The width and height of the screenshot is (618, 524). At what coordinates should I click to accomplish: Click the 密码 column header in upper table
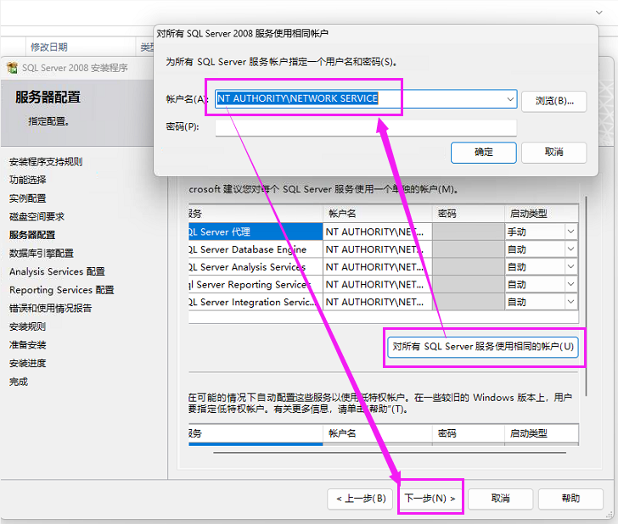pos(469,214)
